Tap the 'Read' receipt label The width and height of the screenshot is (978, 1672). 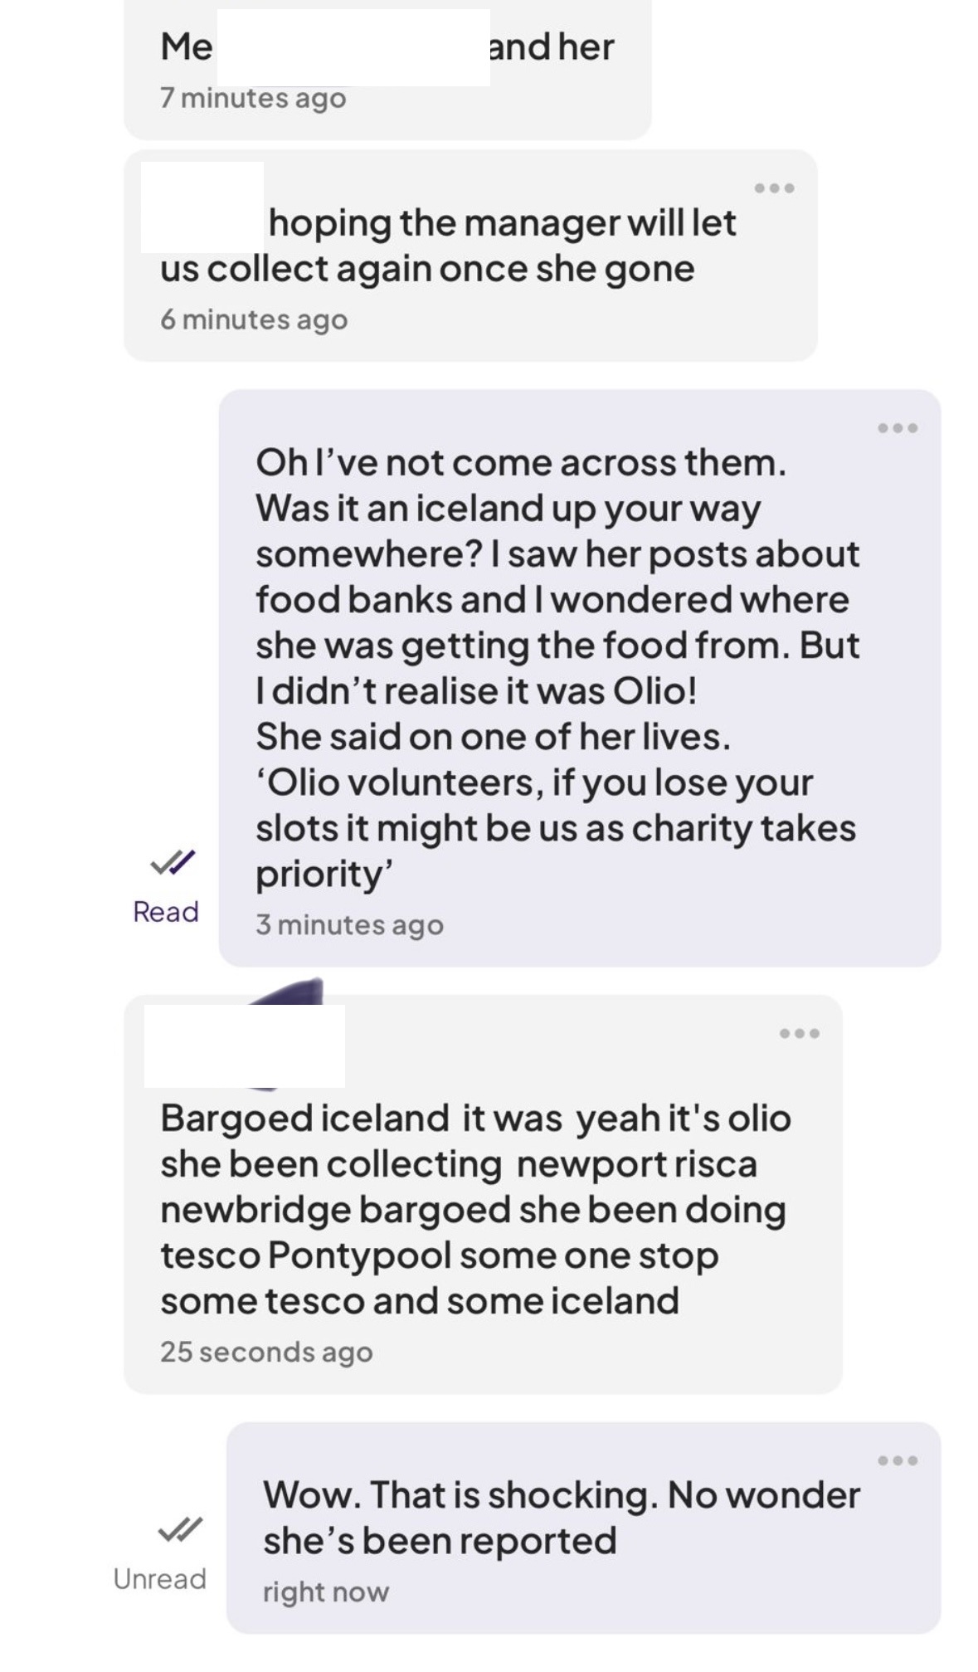(166, 912)
